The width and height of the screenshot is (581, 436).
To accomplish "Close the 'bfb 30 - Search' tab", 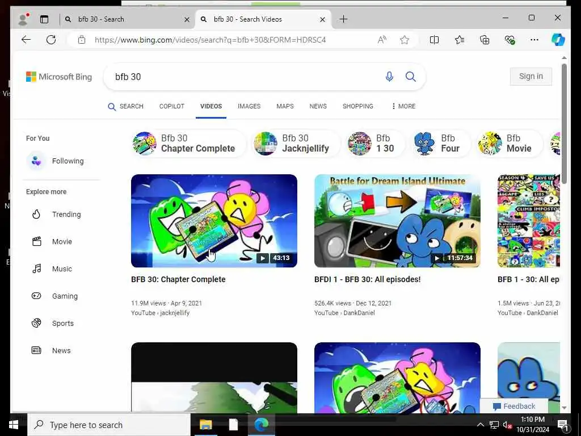I will (187, 19).
